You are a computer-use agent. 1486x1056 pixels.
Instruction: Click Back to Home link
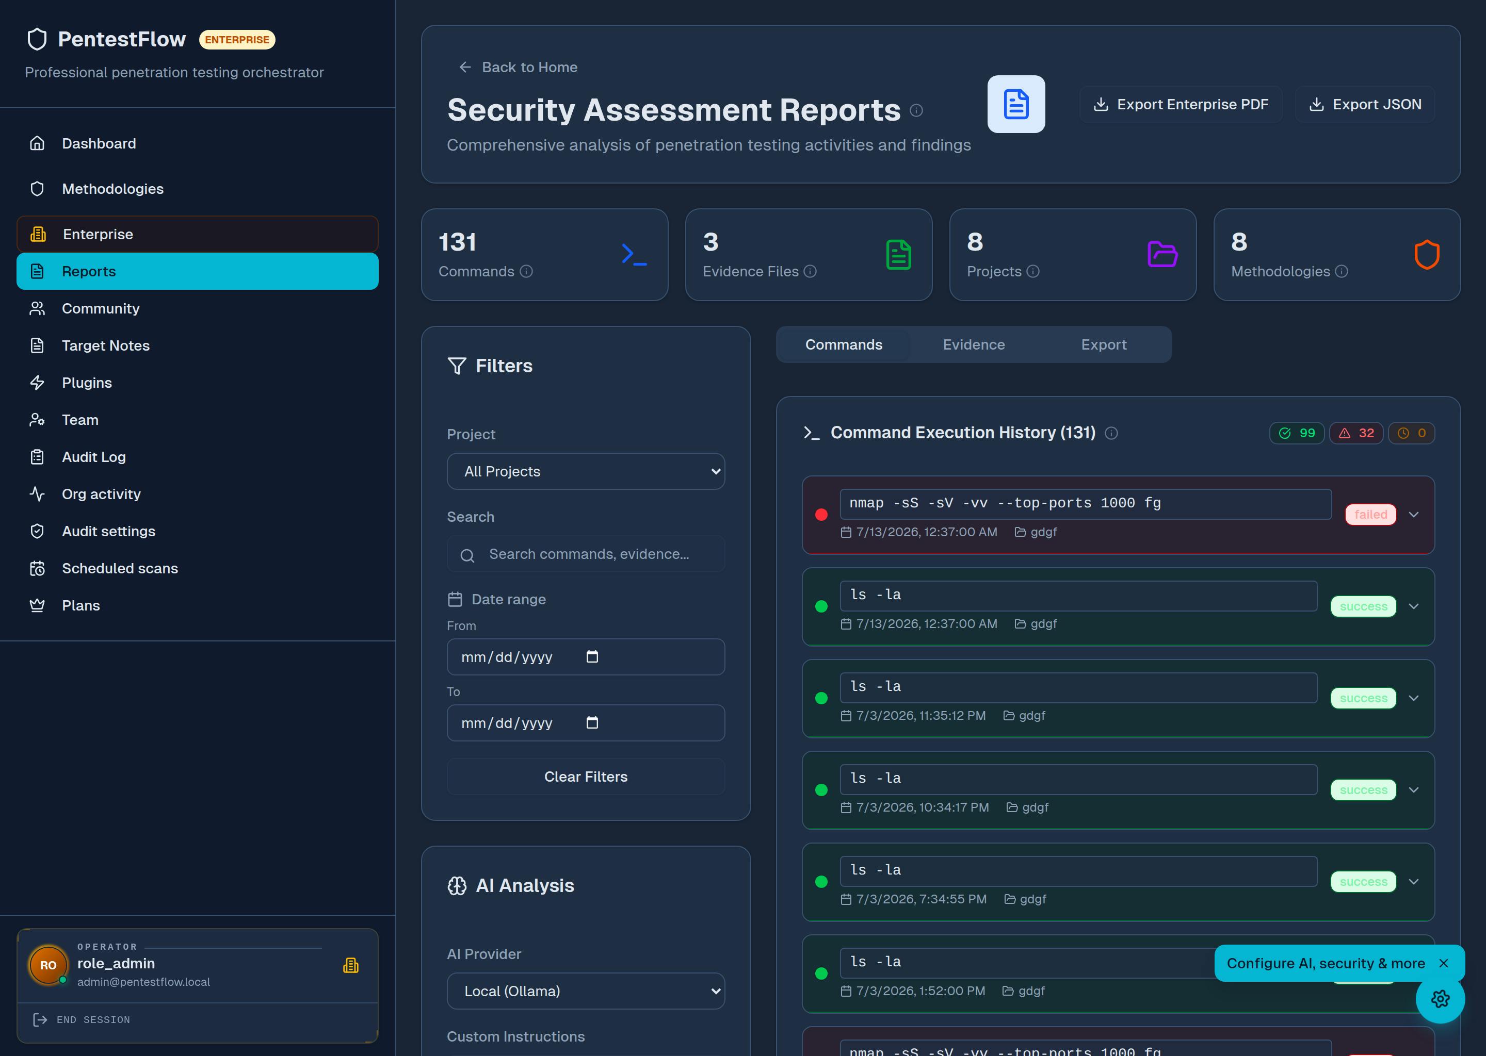click(x=518, y=67)
